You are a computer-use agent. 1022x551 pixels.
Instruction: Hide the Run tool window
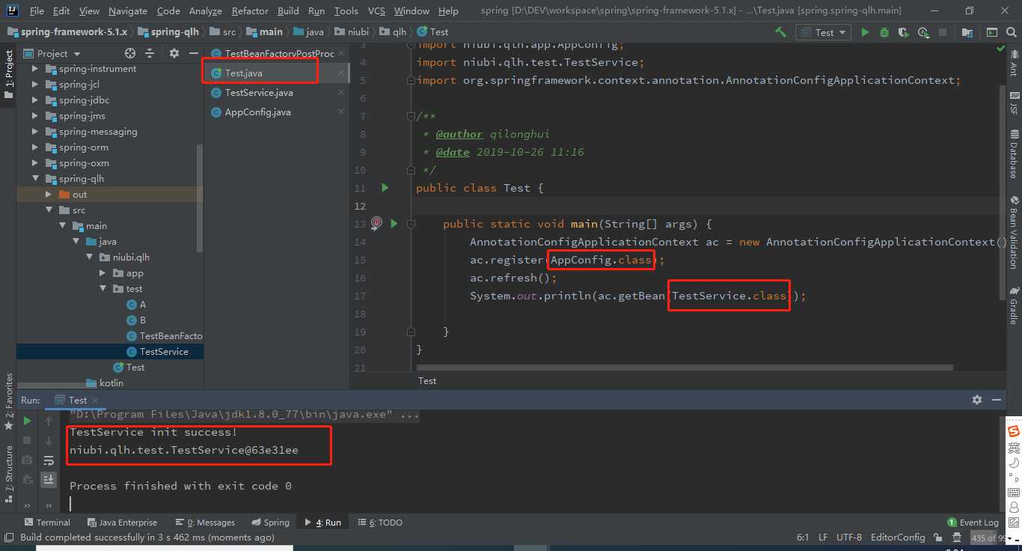tap(996, 400)
